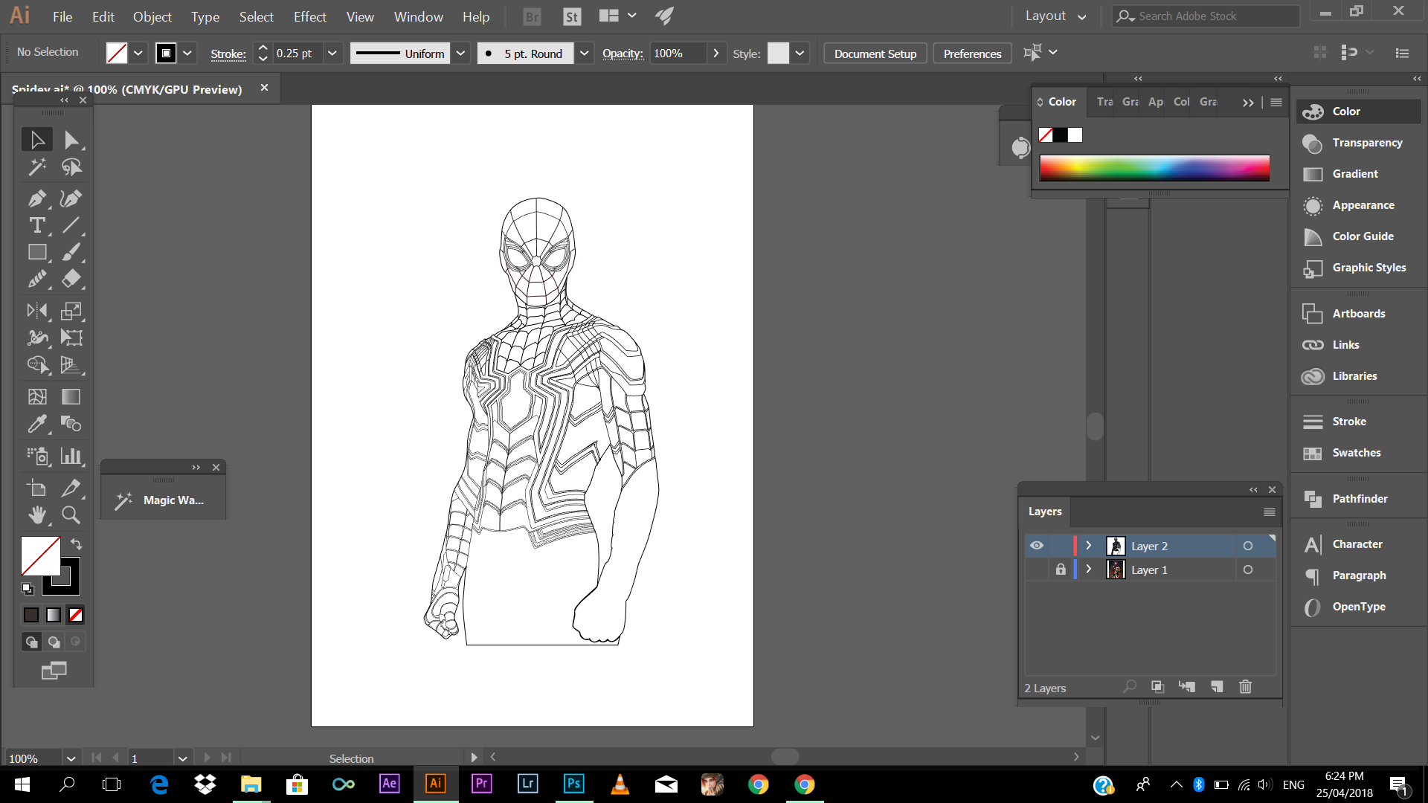Click Layer 1 target circle
1428x803 pixels.
click(1248, 570)
